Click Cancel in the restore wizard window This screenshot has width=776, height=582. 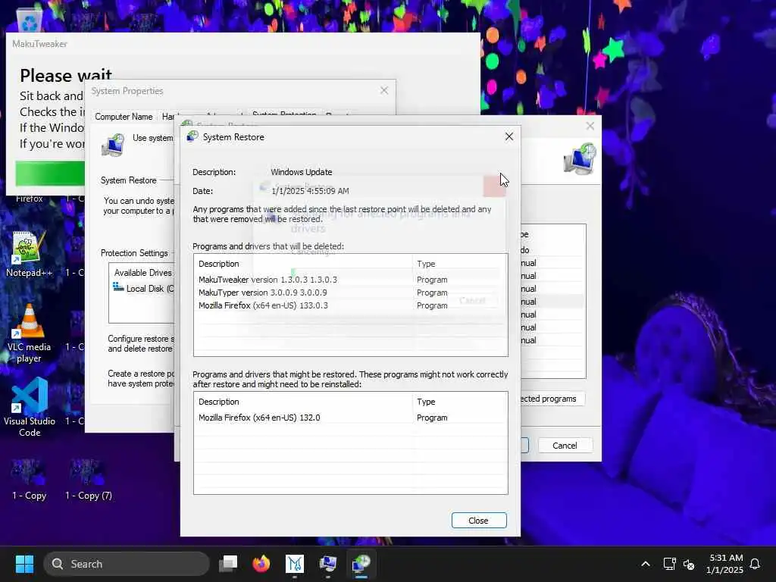pyautogui.click(x=565, y=446)
